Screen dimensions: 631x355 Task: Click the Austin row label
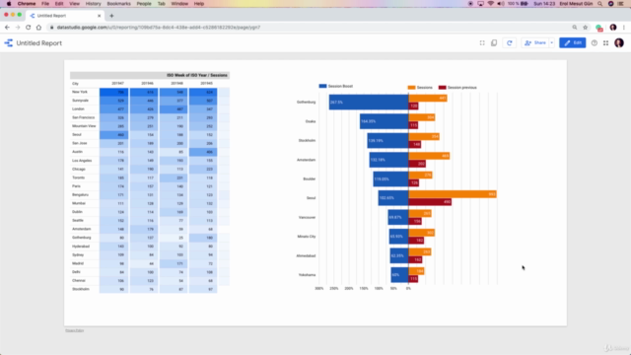[x=77, y=152]
